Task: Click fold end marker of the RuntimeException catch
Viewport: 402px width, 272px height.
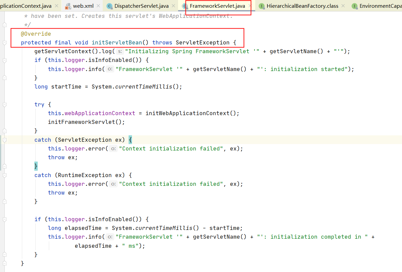Action: point(5,202)
